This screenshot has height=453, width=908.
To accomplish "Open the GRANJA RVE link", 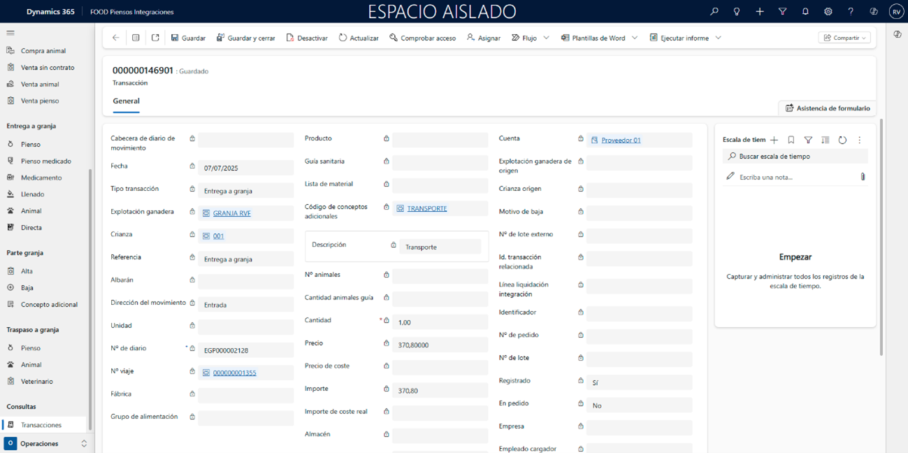I will click(x=231, y=213).
